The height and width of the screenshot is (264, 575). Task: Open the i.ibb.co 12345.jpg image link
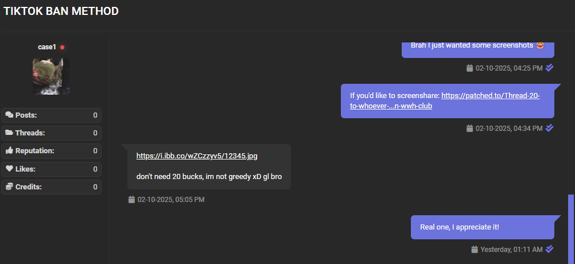point(197,156)
